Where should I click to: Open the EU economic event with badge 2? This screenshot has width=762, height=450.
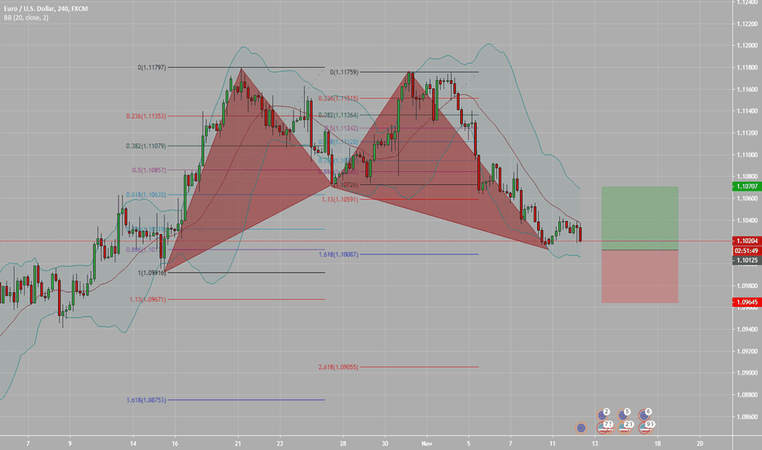[x=603, y=415]
